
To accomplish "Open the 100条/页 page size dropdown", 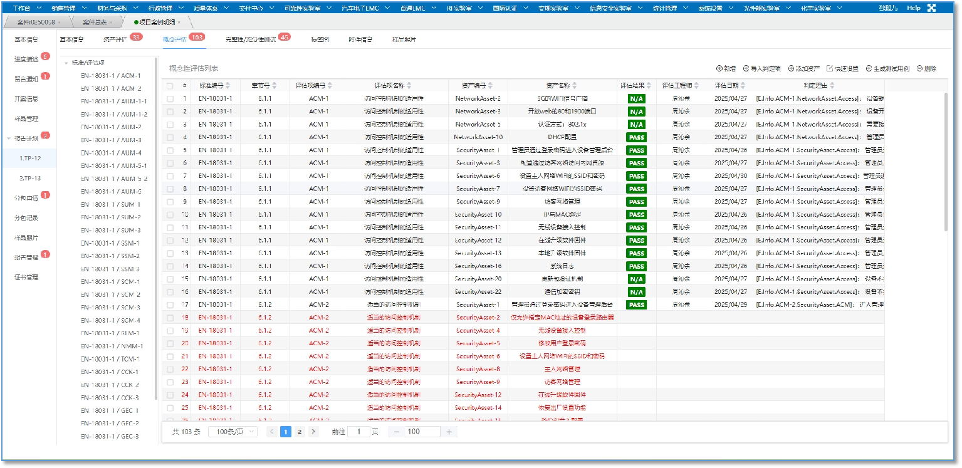I will (x=233, y=432).
